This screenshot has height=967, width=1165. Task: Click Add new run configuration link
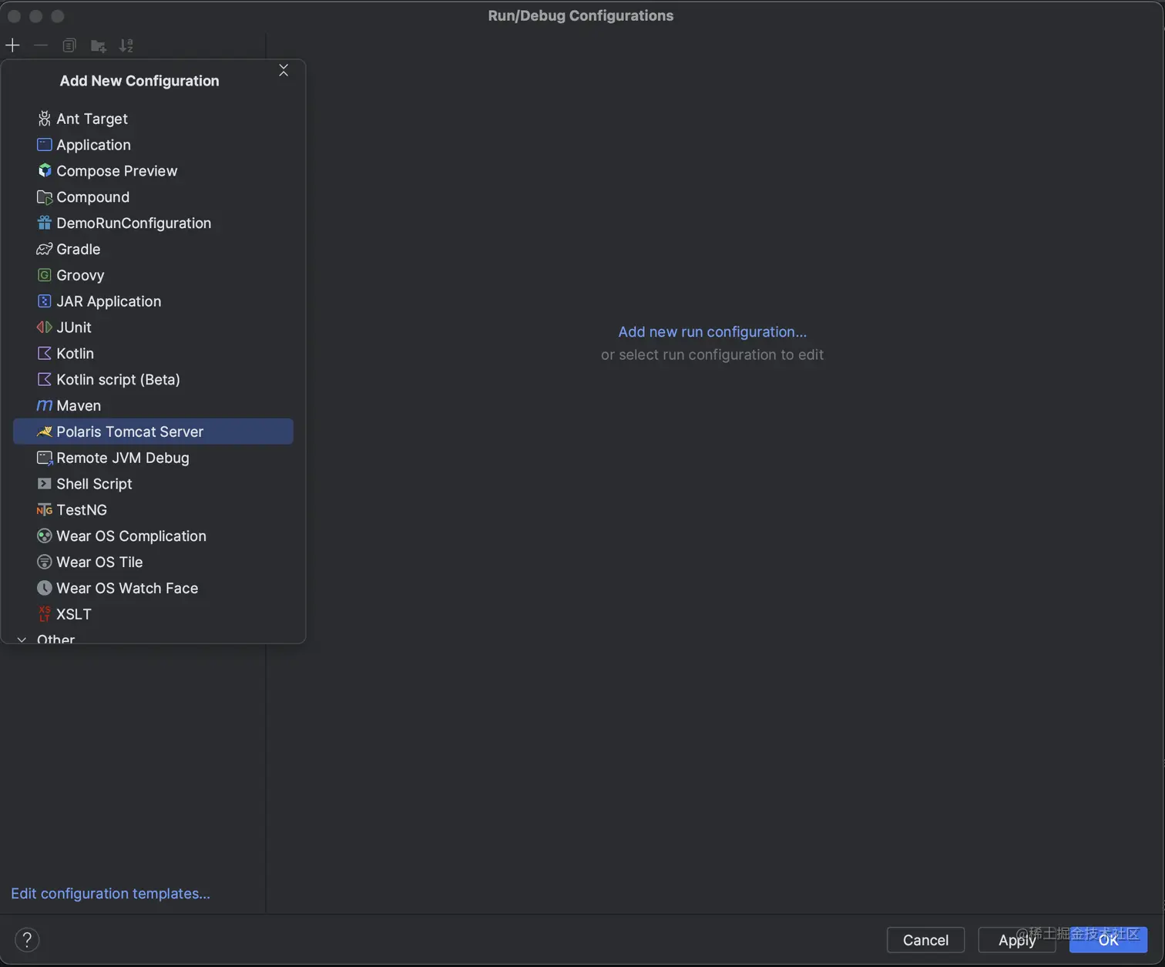711,331
